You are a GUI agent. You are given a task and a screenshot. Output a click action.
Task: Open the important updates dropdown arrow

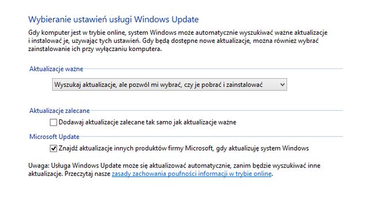[x=283, y=85]
